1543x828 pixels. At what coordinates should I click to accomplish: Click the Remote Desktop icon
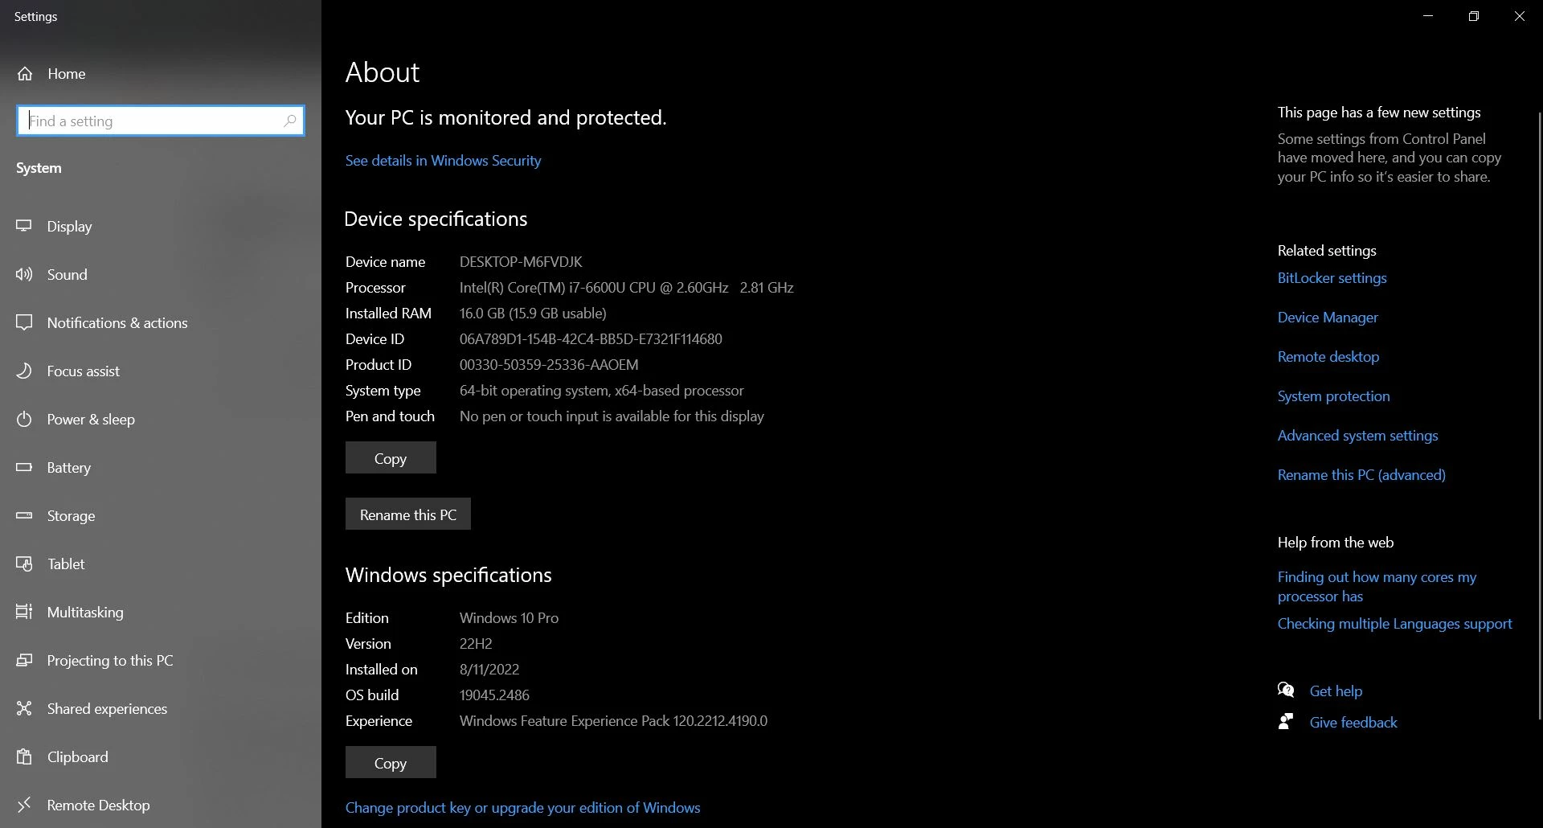(24, 805)
